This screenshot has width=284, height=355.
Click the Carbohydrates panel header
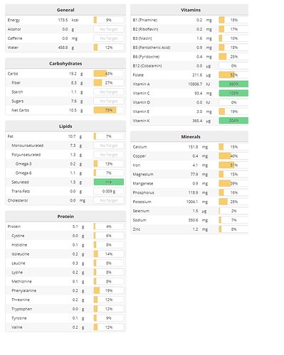pos(65,63)
